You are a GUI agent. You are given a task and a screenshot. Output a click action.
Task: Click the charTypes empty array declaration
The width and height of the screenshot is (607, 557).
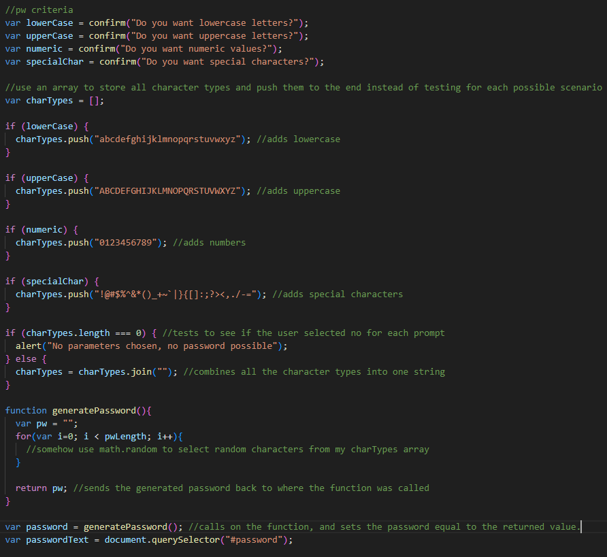pos(54,100)
